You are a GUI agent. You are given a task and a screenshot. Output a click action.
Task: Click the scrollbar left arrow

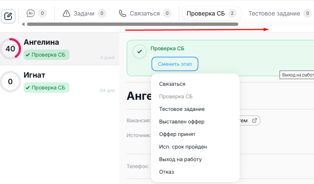point(24,24)
